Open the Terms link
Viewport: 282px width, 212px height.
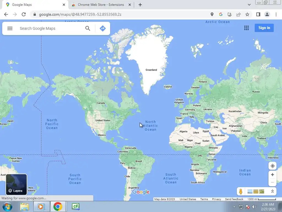pos(204,199)
